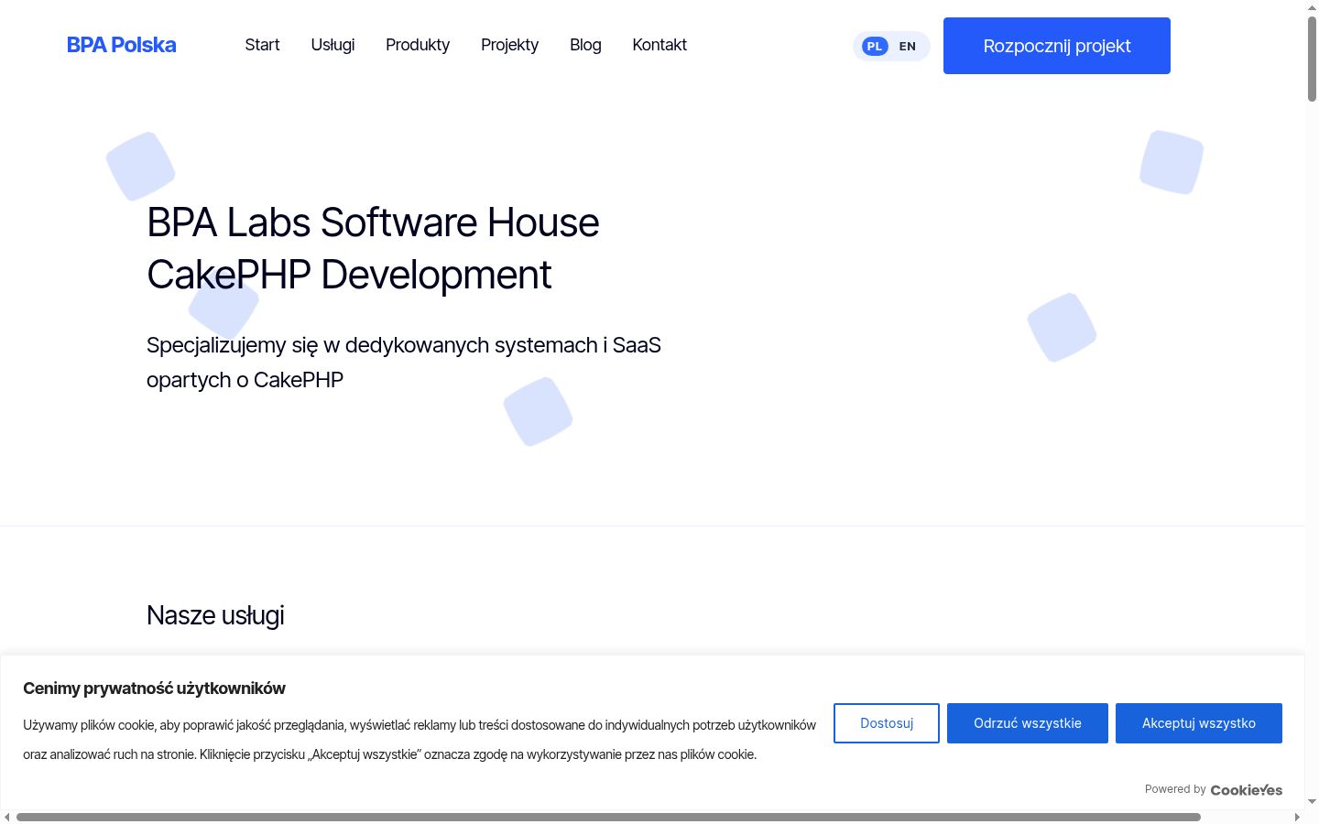
Task: Click the heading BPA Labs Software House
Action: point(373,222)
